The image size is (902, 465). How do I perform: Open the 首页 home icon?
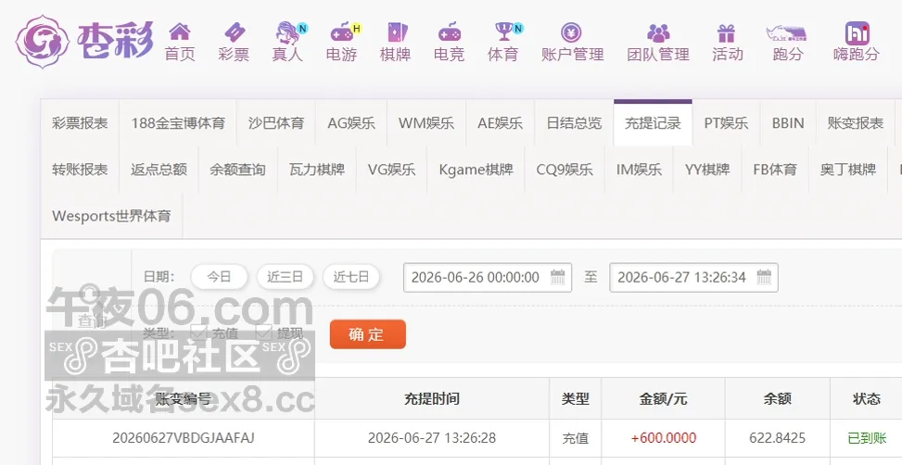[180, 31]
